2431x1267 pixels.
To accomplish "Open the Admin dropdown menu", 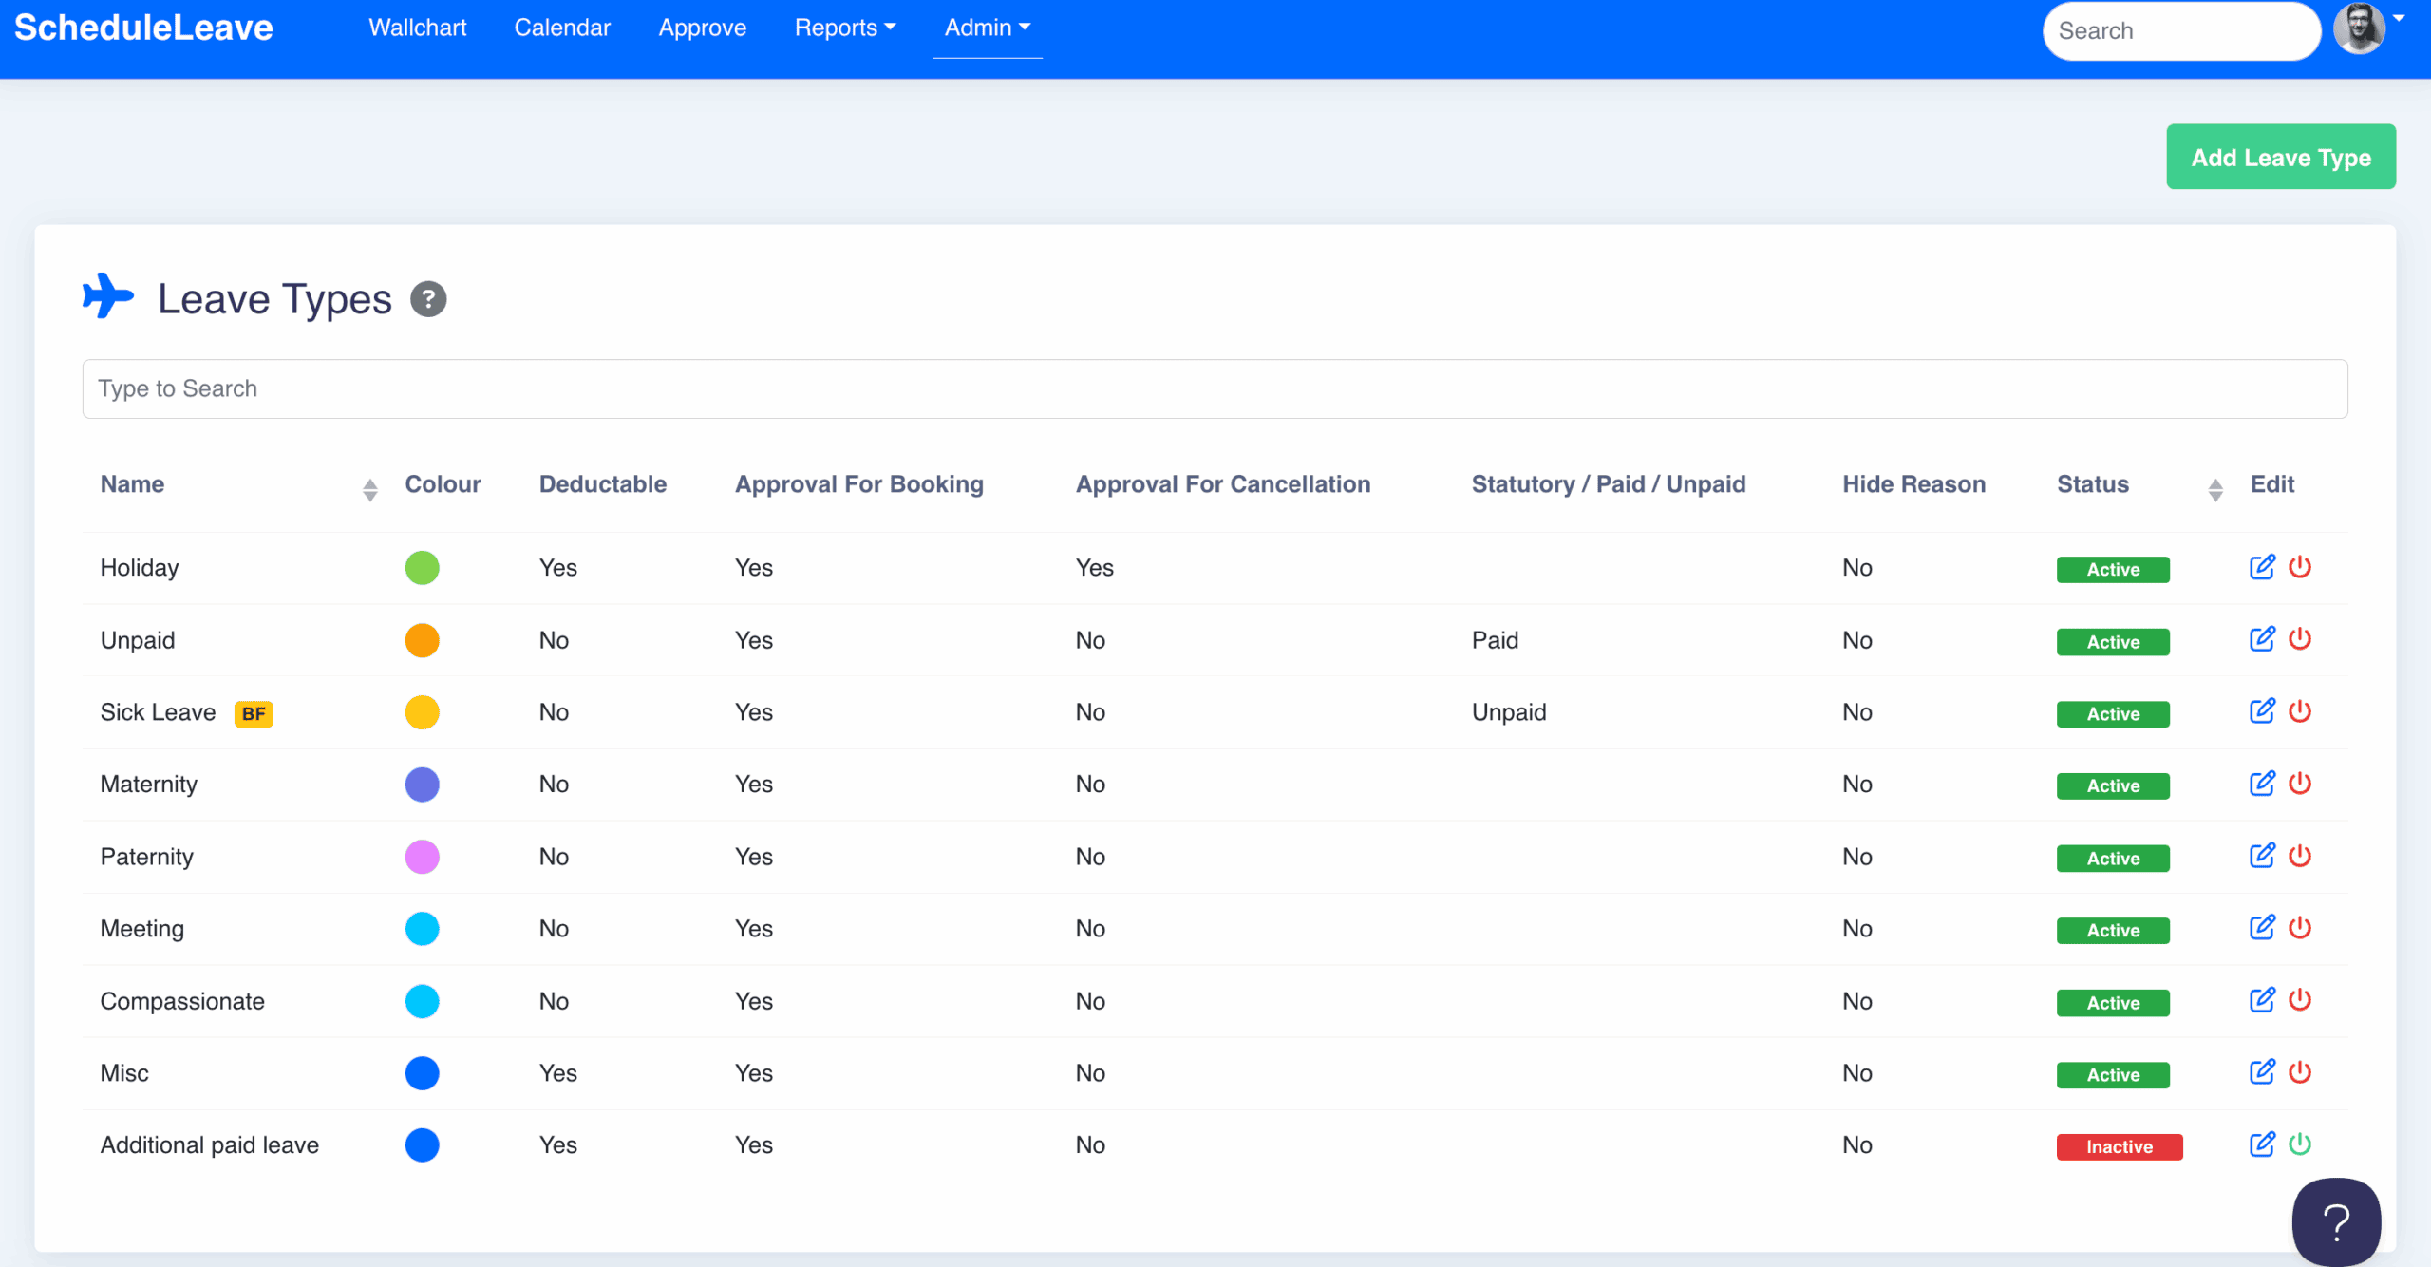I will [x=987, y=28].
